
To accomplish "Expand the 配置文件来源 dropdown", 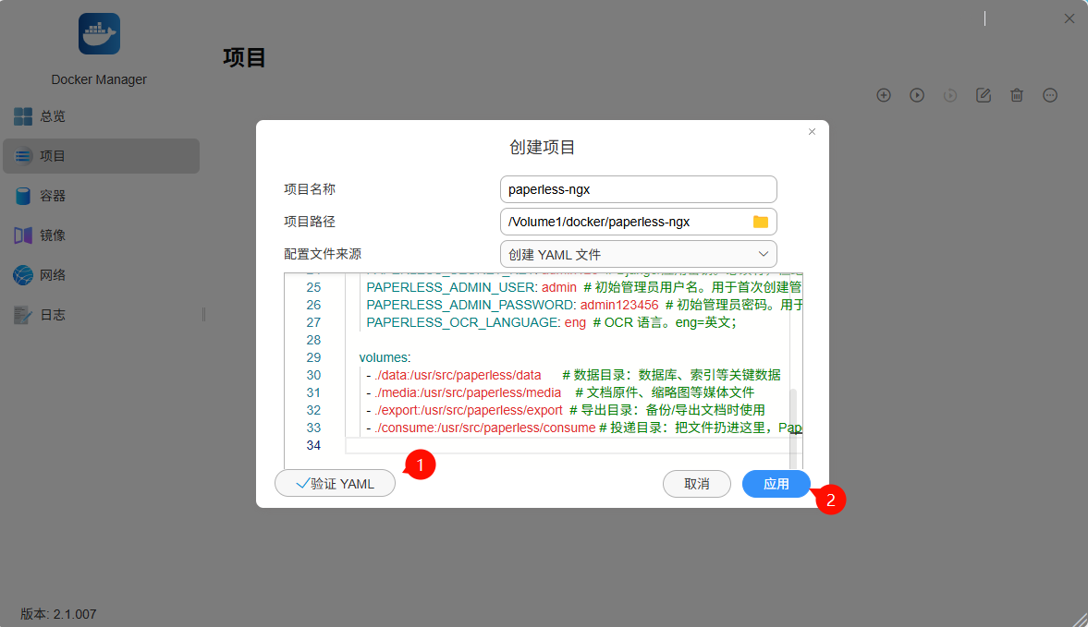I will (x=638, y=254).
